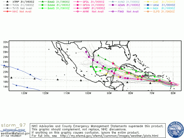Click the AEMN purple square legend marker
Image resolution: width=184 pixels, height=138 pixels.
(x=113, y=5)
